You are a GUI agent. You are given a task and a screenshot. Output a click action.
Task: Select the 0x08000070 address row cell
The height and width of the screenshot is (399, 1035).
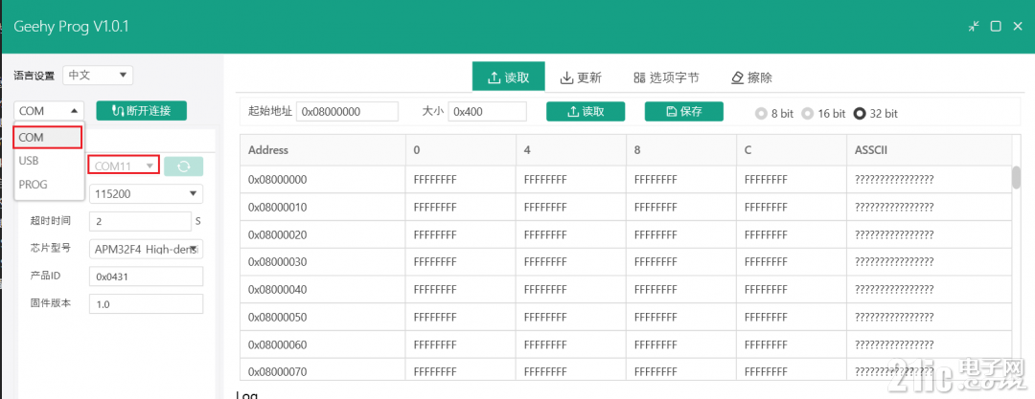pyautogui.click(x=323, y=370)
